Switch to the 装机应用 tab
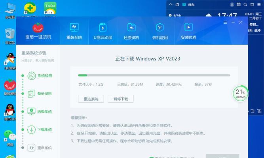The image size is (264, 158). [x=160, y=31]
